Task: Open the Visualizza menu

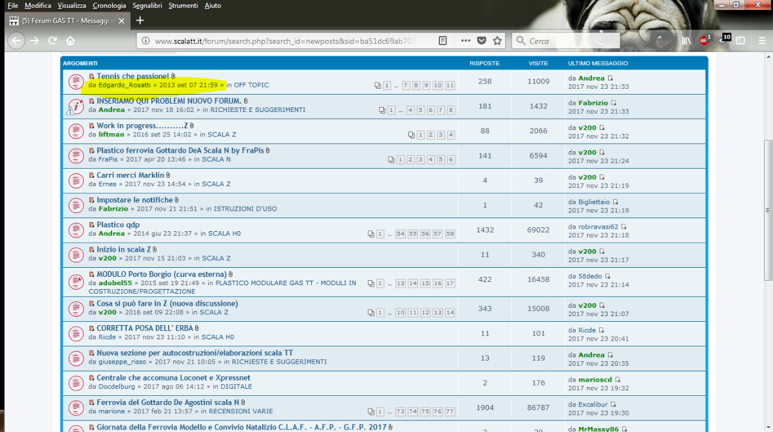Action: [71, 5]
